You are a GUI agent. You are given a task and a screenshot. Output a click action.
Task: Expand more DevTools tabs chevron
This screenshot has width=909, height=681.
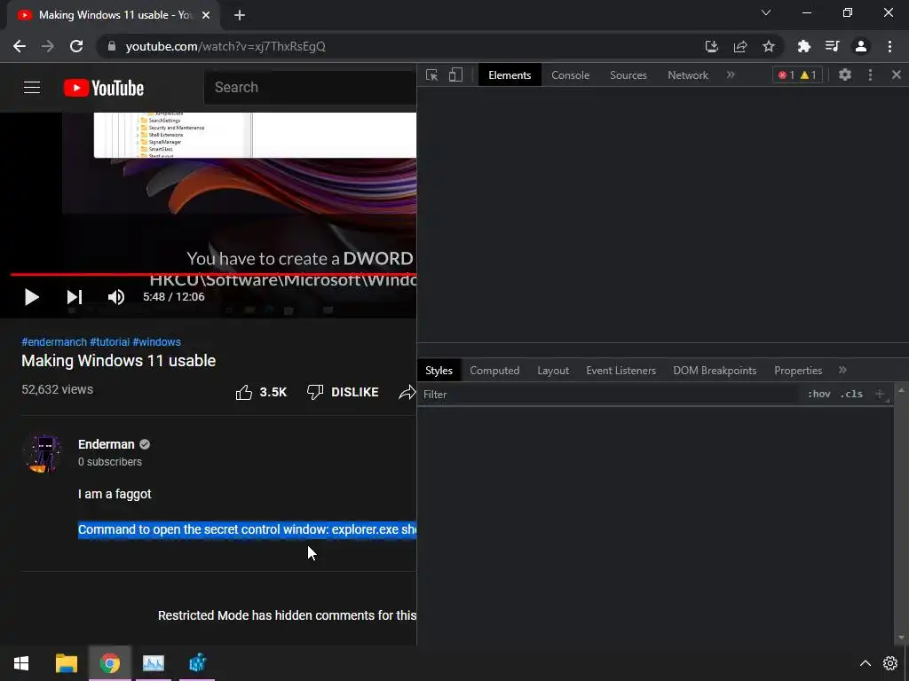point(731,74)
